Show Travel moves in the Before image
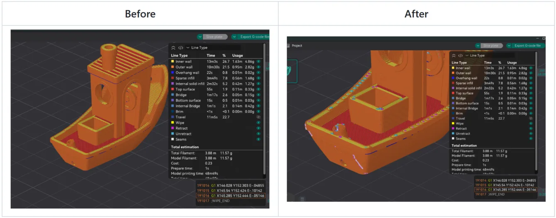556x218 pixels. click(258, 118)
